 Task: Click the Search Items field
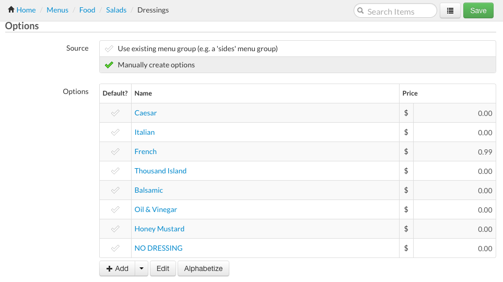pos(400,11)
